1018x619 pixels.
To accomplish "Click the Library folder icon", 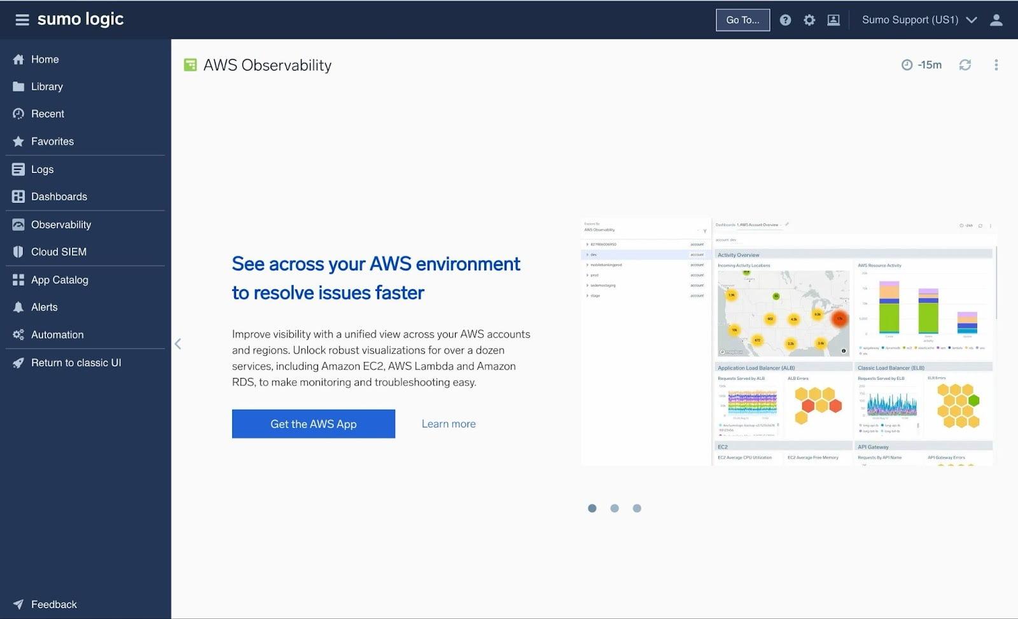I will (18, 87).
